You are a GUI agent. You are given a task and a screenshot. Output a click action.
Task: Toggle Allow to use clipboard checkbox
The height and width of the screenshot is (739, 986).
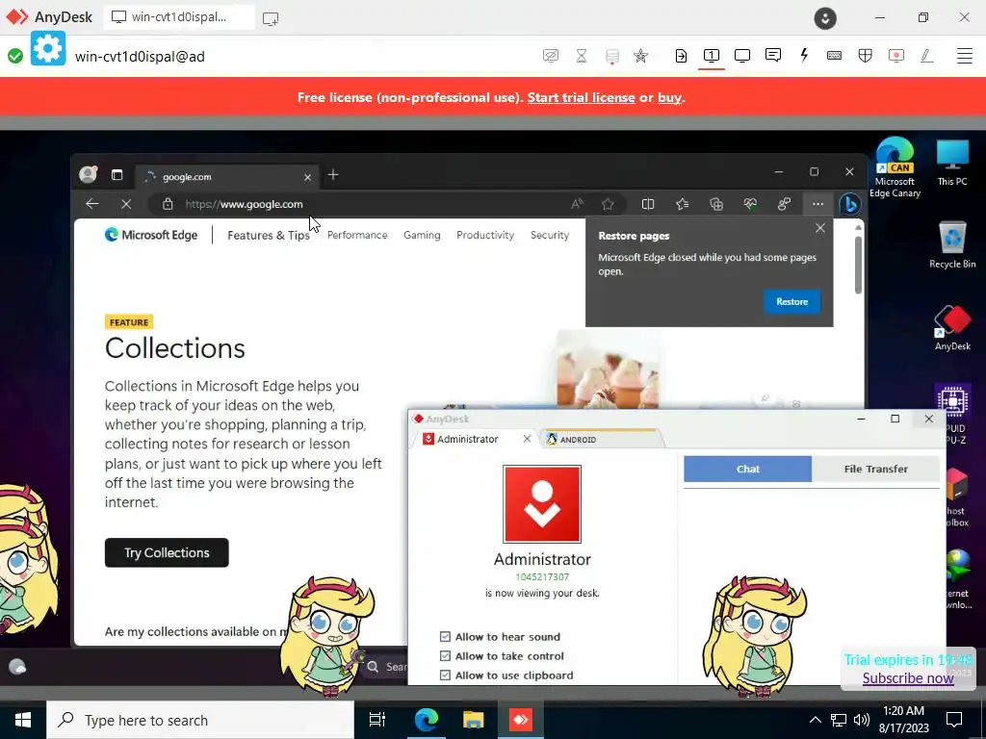(x=445, y=675)
